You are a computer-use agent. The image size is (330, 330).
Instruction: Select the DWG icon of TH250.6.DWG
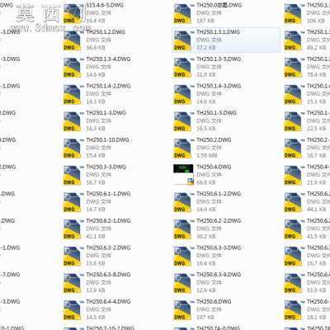[182, 310]
